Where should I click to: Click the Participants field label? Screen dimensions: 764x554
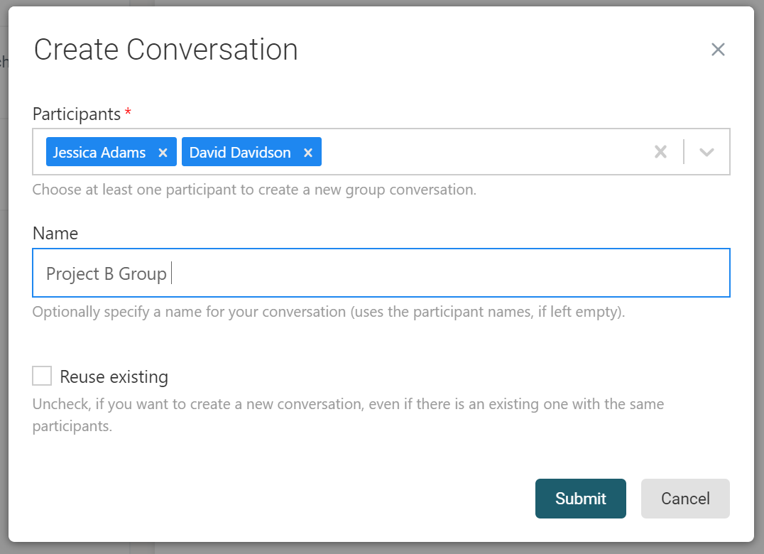coord(77,114)
